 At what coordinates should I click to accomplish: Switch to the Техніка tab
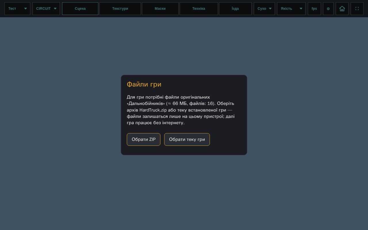tap(199, 9)
